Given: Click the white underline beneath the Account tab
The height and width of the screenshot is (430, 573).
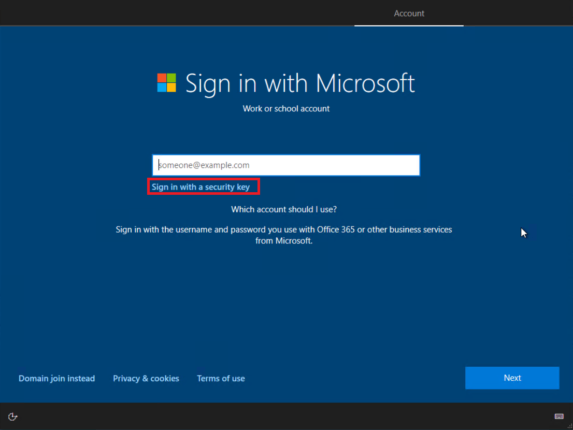Looking at the screenshot, I should coord(409,25).
